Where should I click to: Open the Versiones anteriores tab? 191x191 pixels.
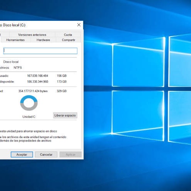coord(32,35)
